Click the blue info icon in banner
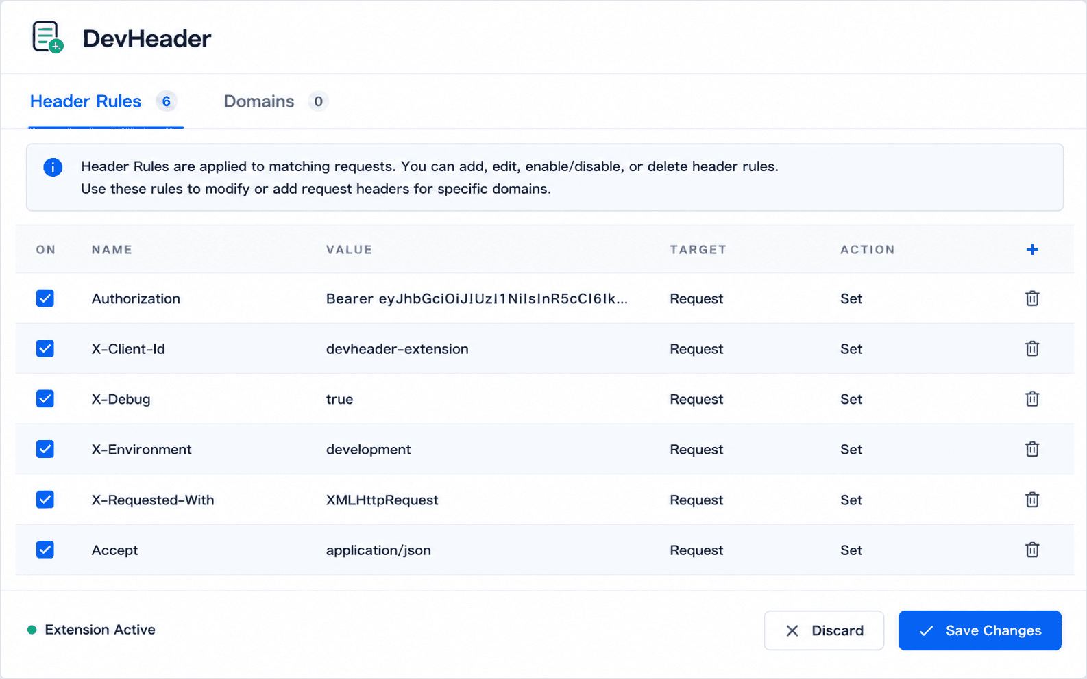This screenshot has height=679, width=1087. (x=53, y=167)
